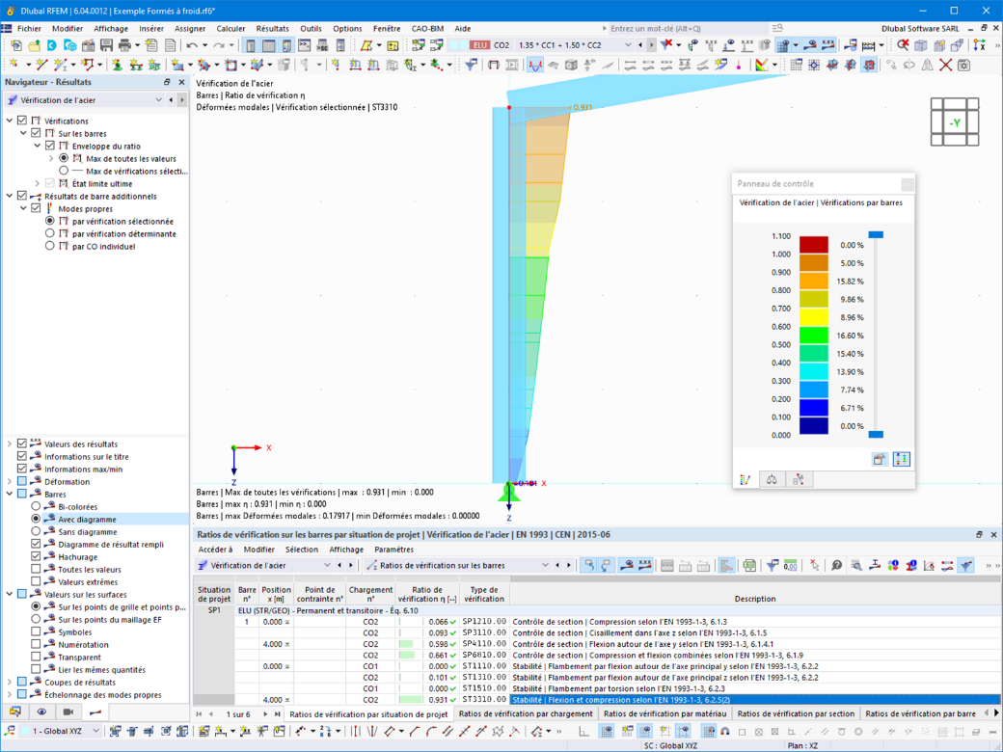Click the Undo arrow icon
This screenshot has width=1003, height=752.
coord(192,45)
